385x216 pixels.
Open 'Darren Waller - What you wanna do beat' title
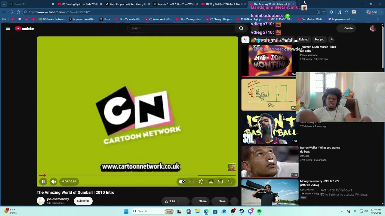tap(320, 149)
